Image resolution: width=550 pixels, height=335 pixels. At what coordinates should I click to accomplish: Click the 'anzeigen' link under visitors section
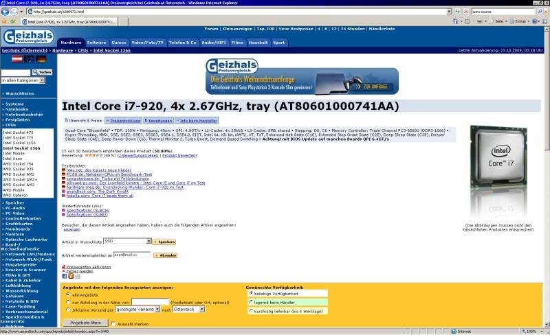(72, 229)
